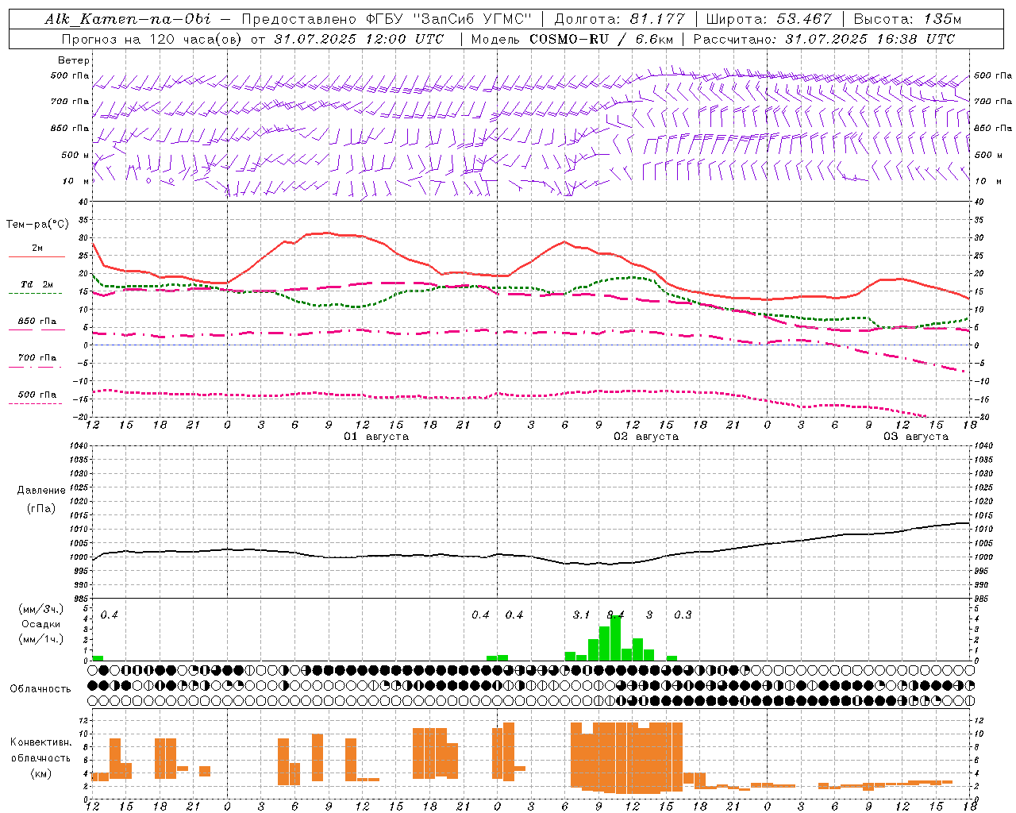1016x813 pixels.
Task: Select the Td 2м dew point legend entry
Action: point(37,285)
